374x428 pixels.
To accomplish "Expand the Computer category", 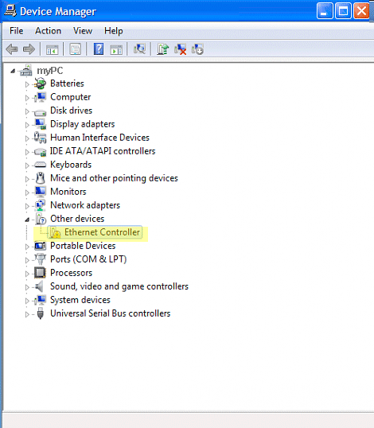I will point(27,98).
